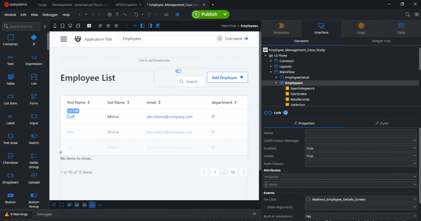Image resolution: width=421 pixels, height=221 pixels.
Task: Open the search magnifier at top right
Action: 407,14
